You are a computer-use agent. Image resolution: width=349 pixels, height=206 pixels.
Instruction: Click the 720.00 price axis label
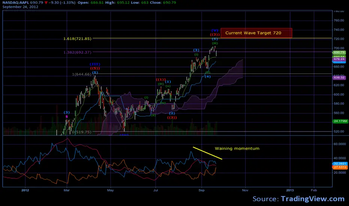tap(339, 39)
